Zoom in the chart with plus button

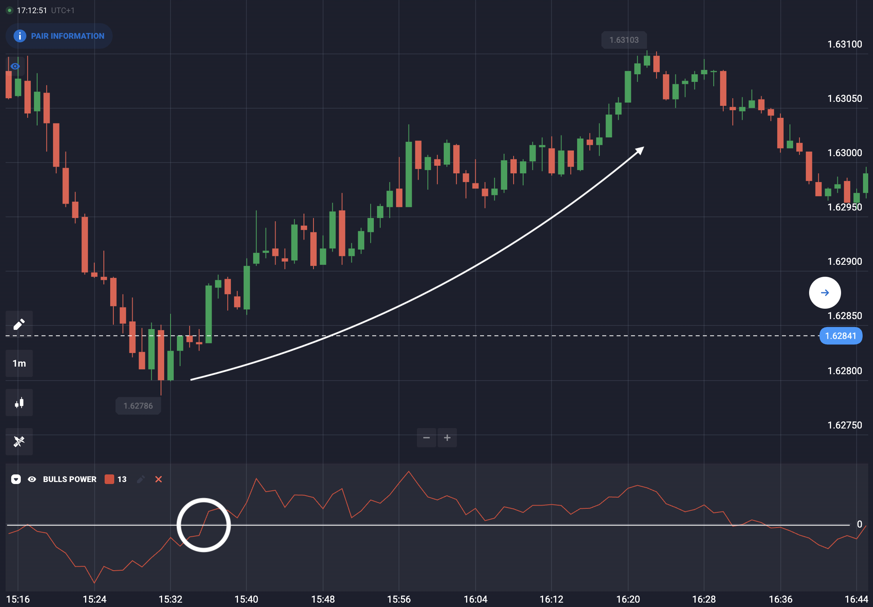(447, 438)
